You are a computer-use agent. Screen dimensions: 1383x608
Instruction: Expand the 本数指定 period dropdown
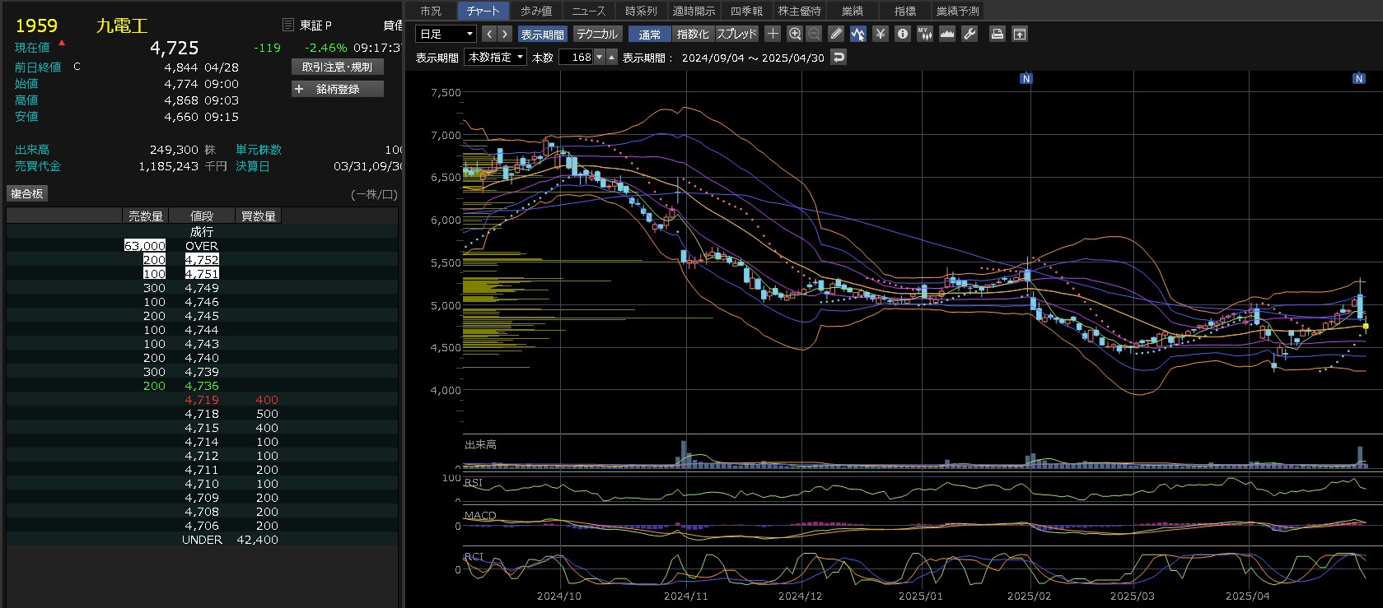[x=496, y=57]
